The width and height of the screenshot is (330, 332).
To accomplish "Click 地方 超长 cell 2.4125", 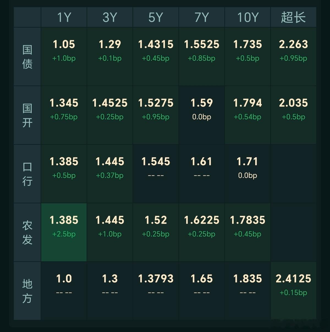I will 293,291.
